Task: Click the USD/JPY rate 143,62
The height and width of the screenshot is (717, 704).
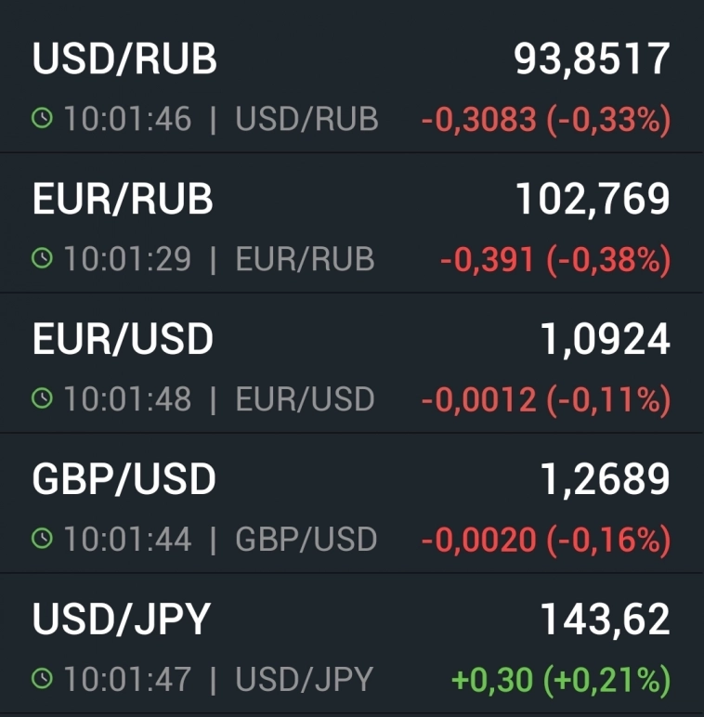Action: click(605, 619)
